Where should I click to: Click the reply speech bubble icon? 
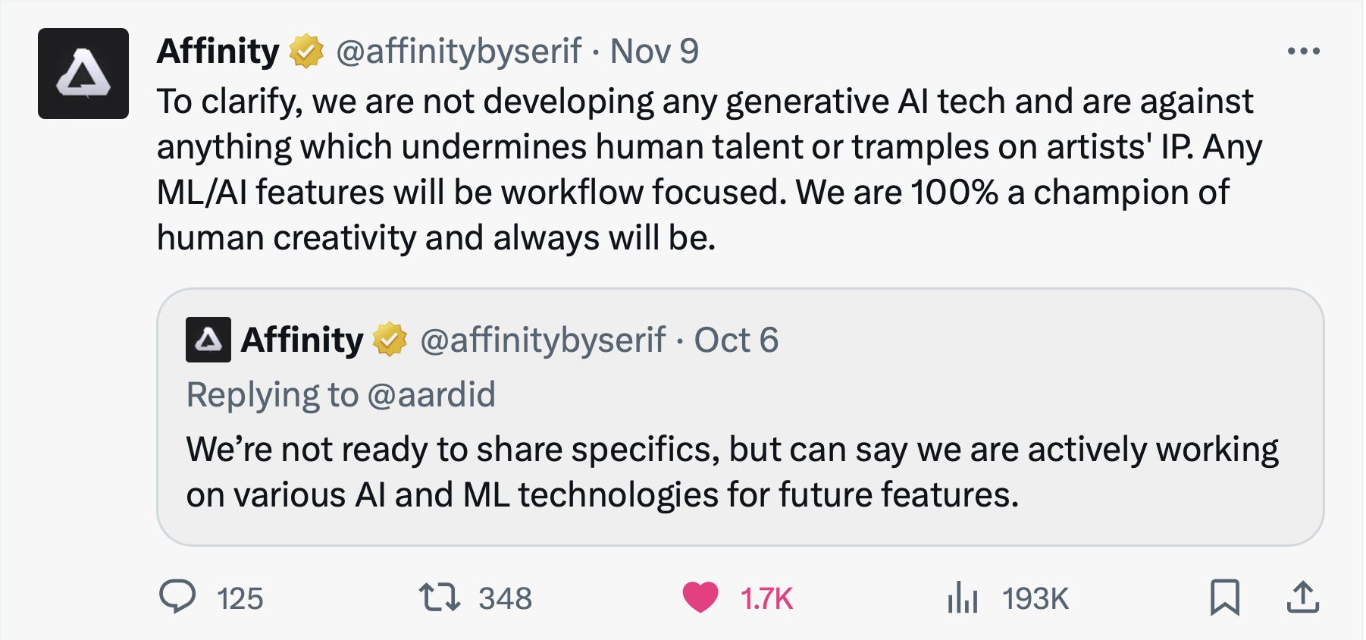point(177,598)
